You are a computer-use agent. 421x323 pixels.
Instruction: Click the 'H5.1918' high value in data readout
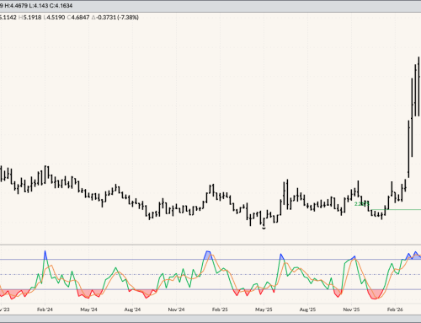point(30,18)
